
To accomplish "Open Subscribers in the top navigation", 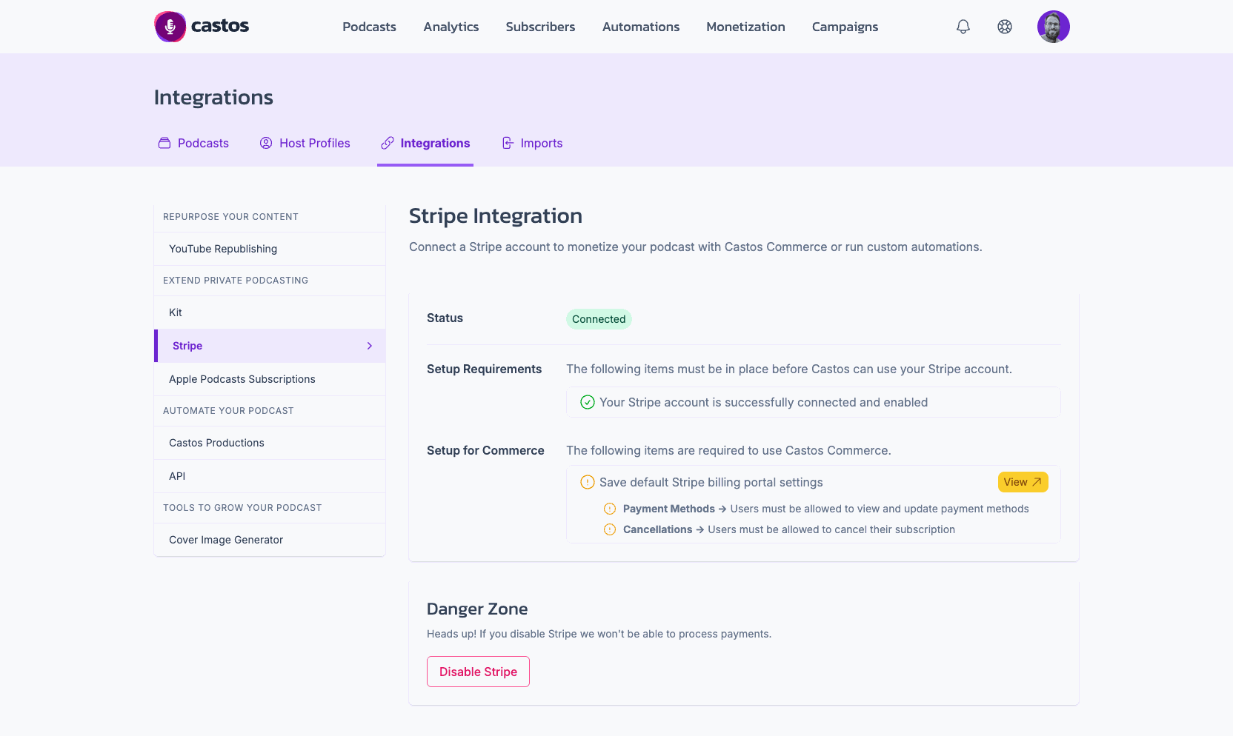I will click(x=540, y=27).
